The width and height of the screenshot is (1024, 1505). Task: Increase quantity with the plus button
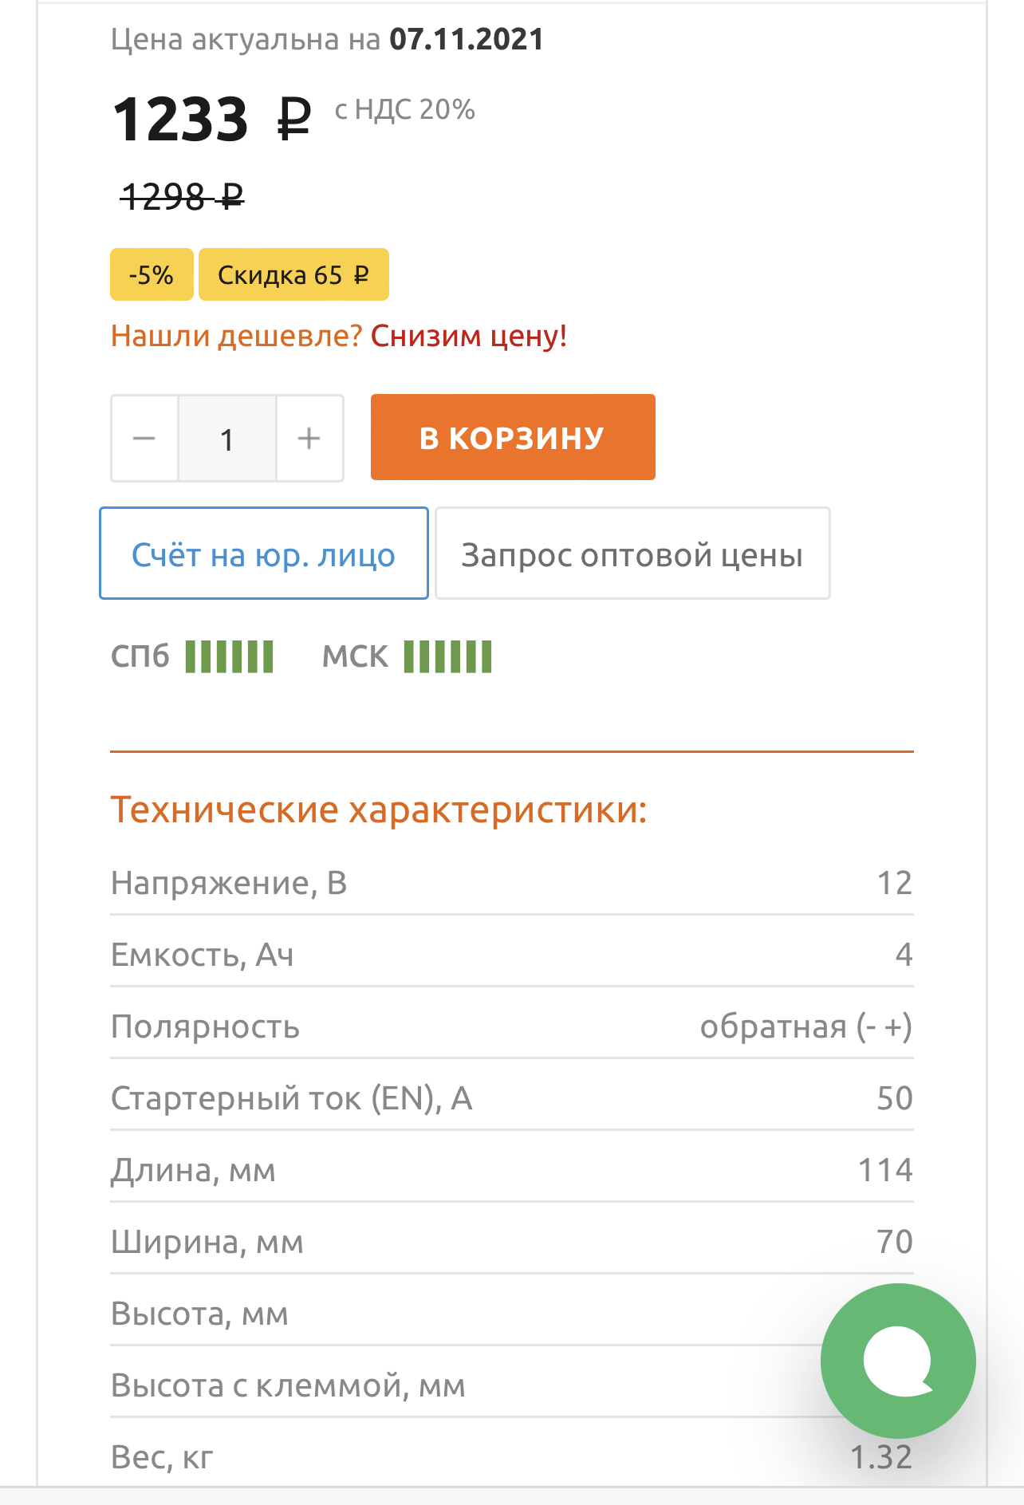coord(309,439)
